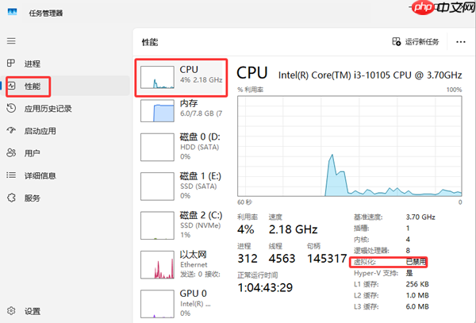This screenshot has width=476, height=323.
Task: Click the 4563 thread count
Action: [x=282, y=259]
